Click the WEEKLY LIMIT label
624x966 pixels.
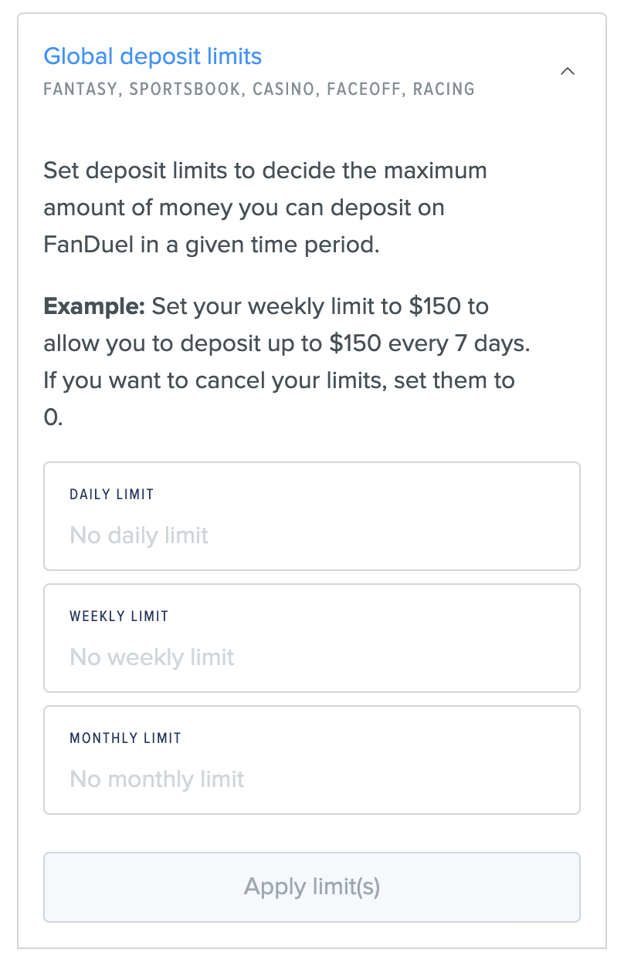click(x=119, y=616)
